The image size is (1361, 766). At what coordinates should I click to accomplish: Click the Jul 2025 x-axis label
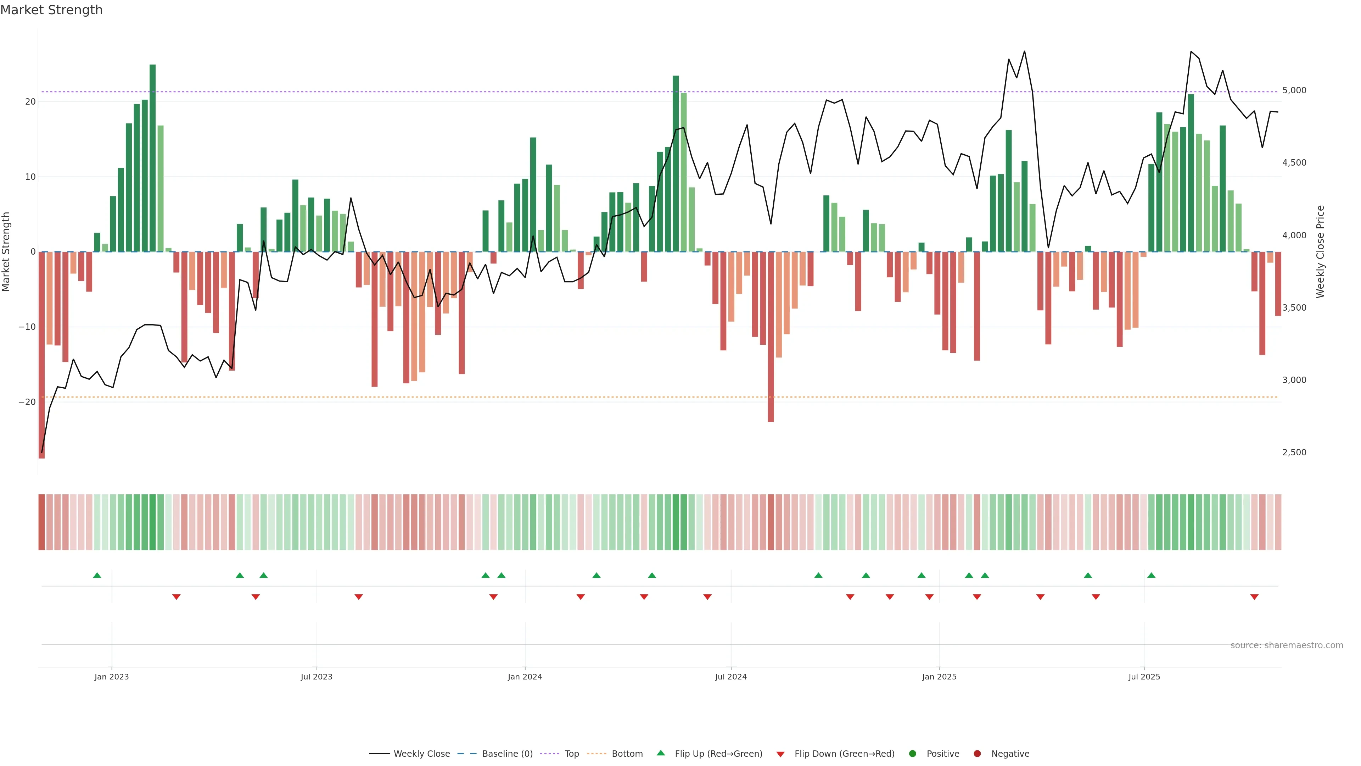[x=1144, y=677]
